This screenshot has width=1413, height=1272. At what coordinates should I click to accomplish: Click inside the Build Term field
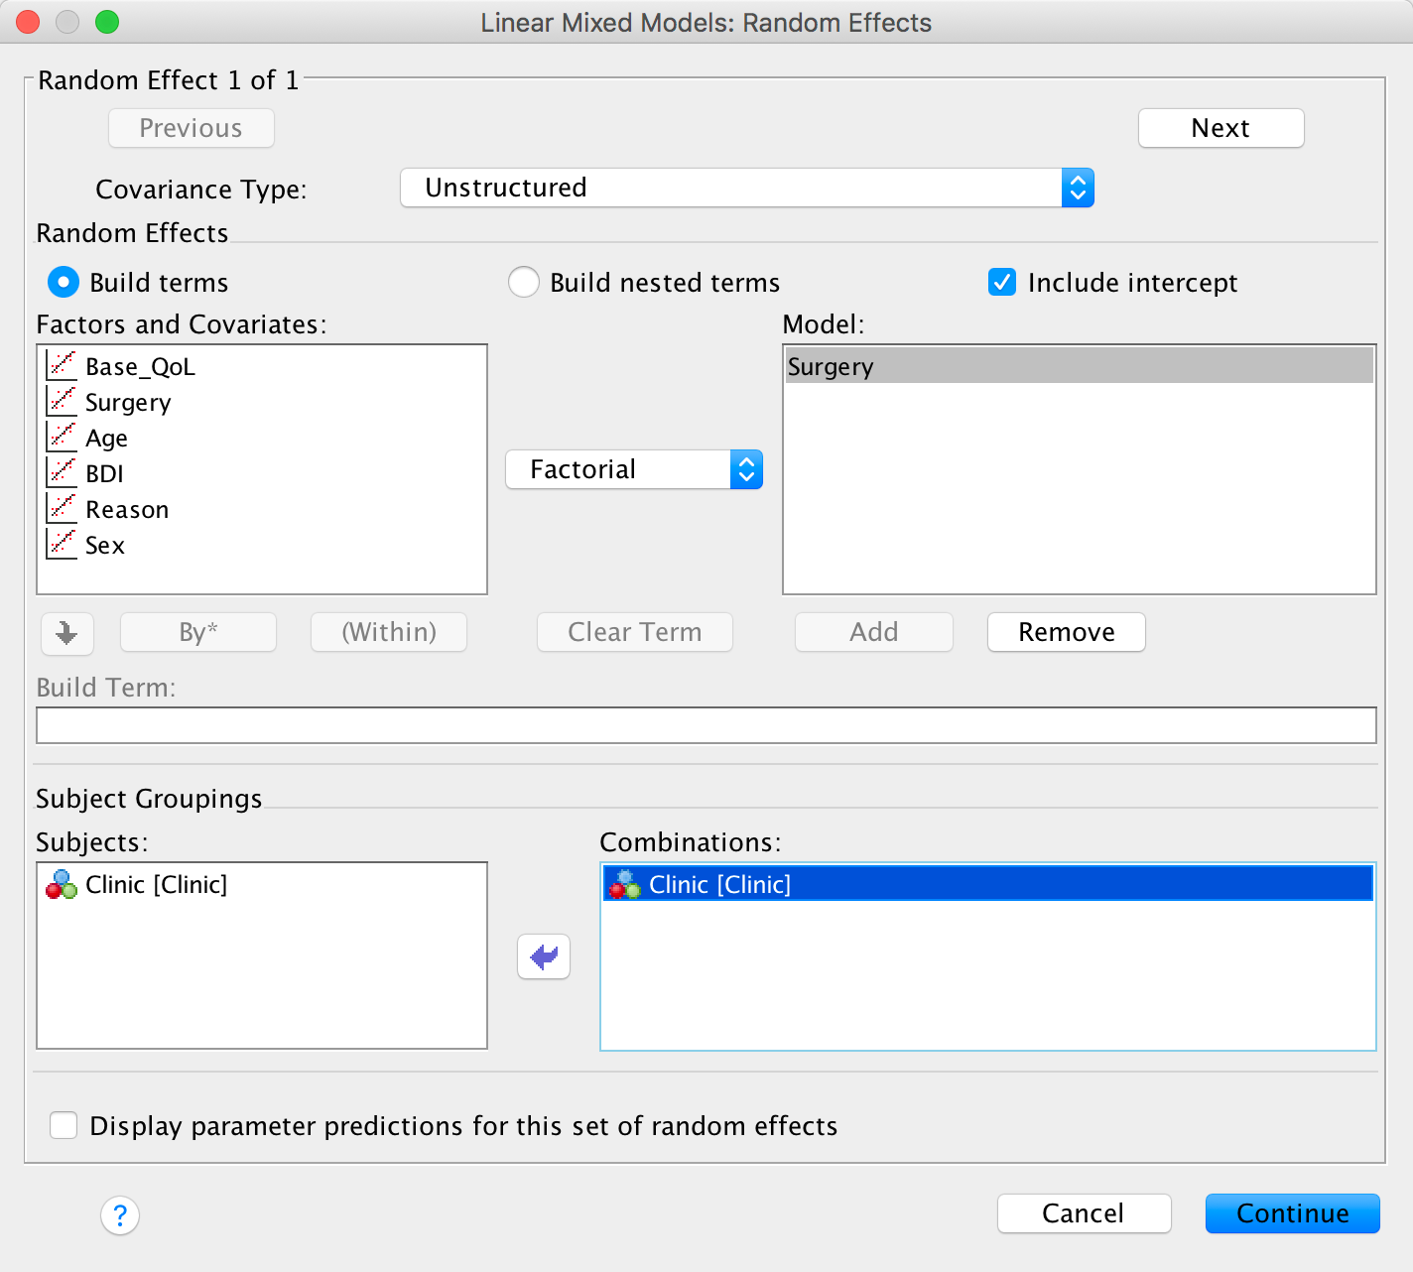pos(706,725)
